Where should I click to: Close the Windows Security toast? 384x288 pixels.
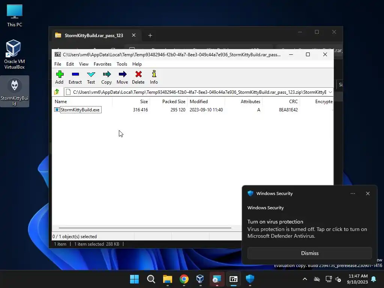click(x=367, y=193)
